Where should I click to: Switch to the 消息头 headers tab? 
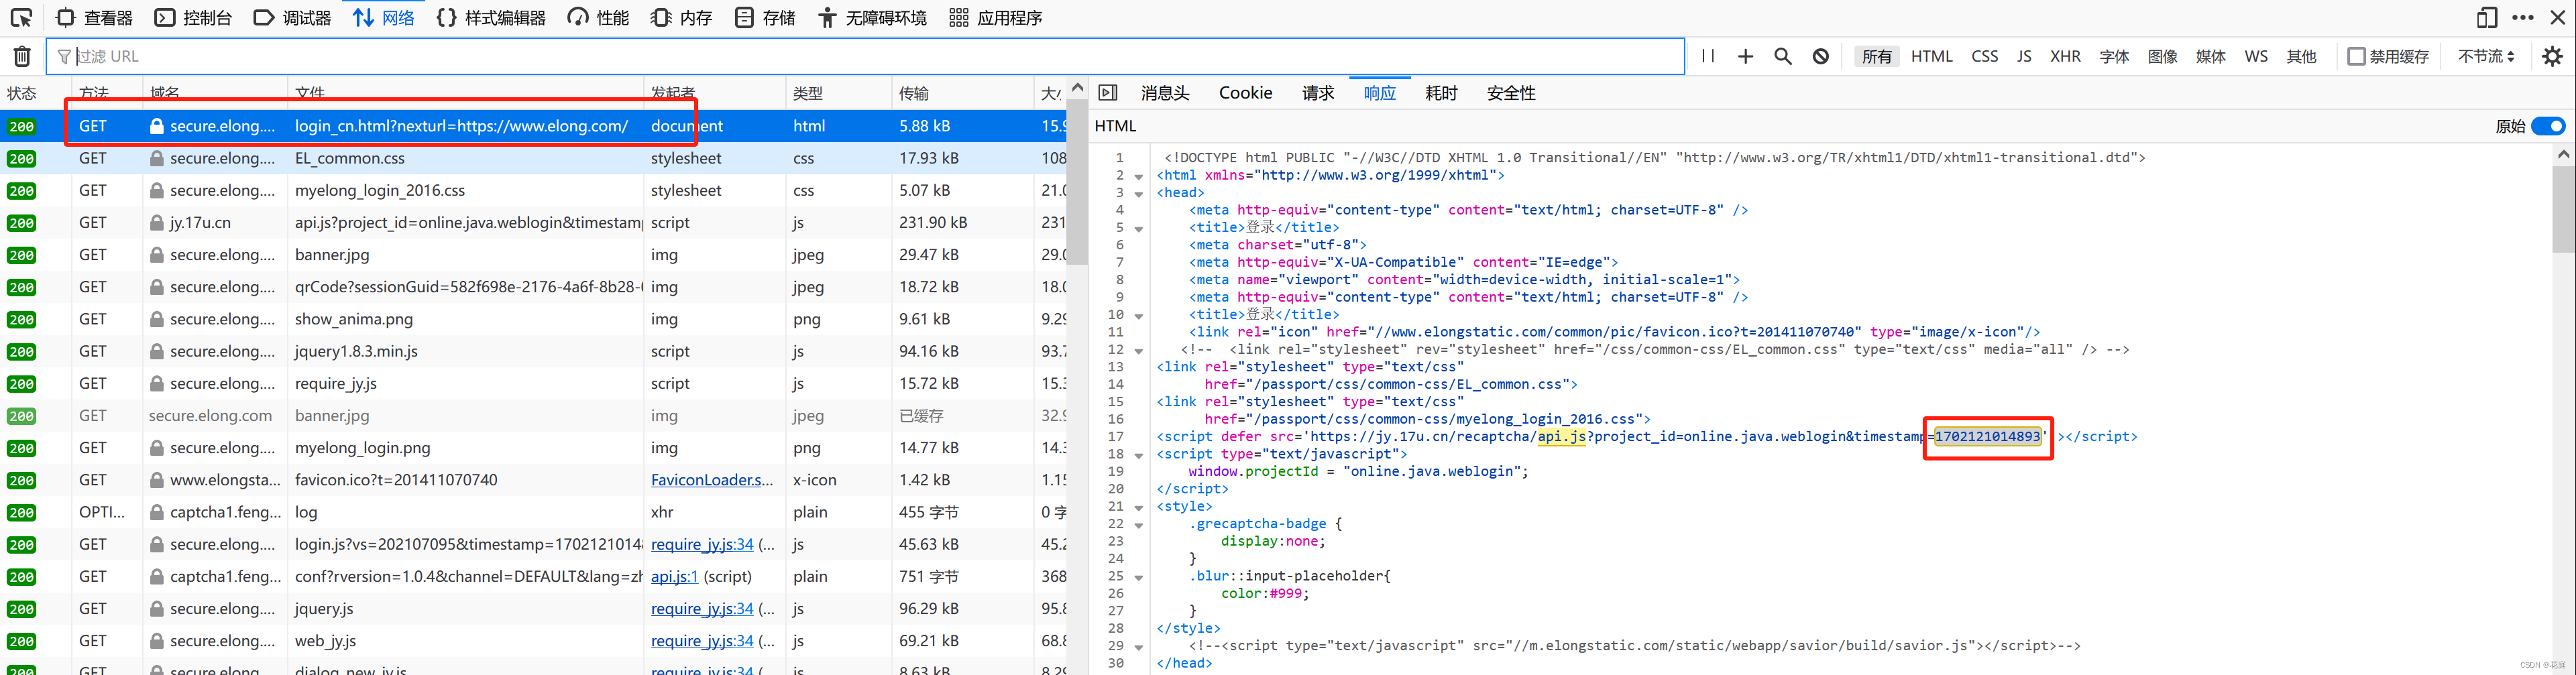[x=1164, y=93]
